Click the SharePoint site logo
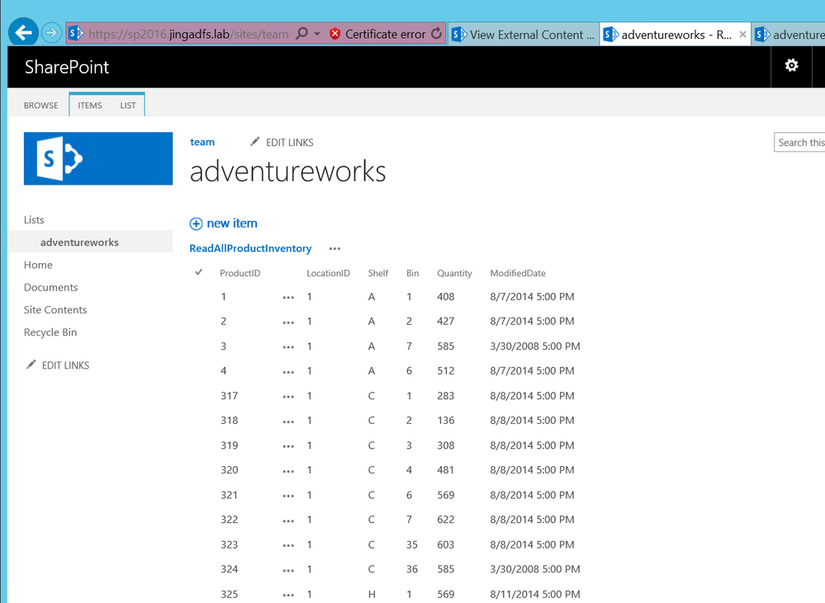The image size is (825, 603). [98, 158]
